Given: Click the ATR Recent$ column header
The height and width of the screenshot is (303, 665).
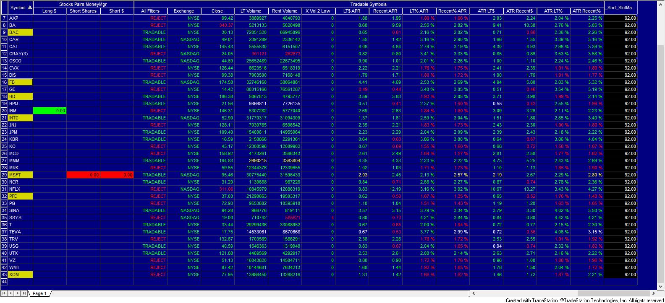Looking at the screenshot, I should point(520,11).
